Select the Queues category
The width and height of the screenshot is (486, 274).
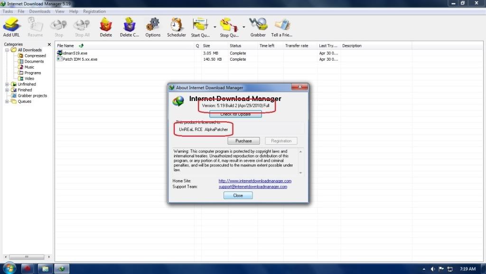click(25, 101)
